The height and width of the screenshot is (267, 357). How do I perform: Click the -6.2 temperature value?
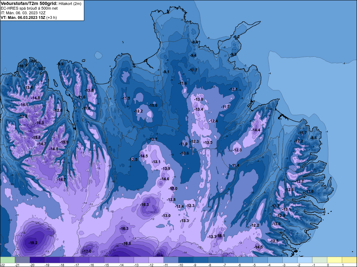pyautogui.click(x=236, y=37)
